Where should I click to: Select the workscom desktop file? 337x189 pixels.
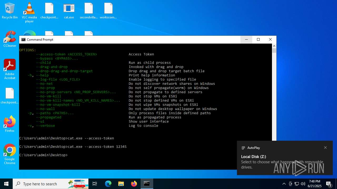click(108, 11)
